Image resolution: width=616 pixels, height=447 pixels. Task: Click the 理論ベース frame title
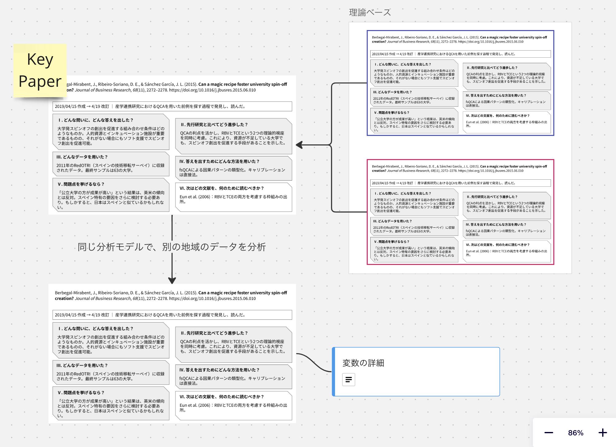click(x=370, y=13)
